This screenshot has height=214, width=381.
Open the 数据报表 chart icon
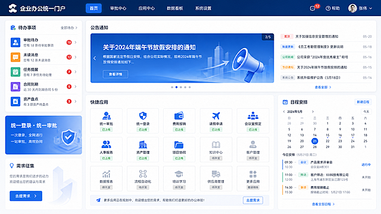[x=107, y=174]
